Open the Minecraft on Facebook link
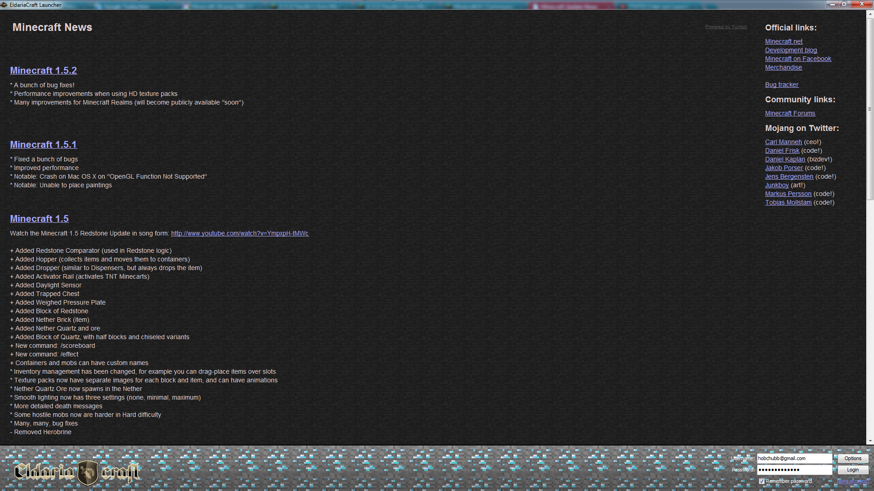Viewport: 874px width, 491px height. pos(798,59)
